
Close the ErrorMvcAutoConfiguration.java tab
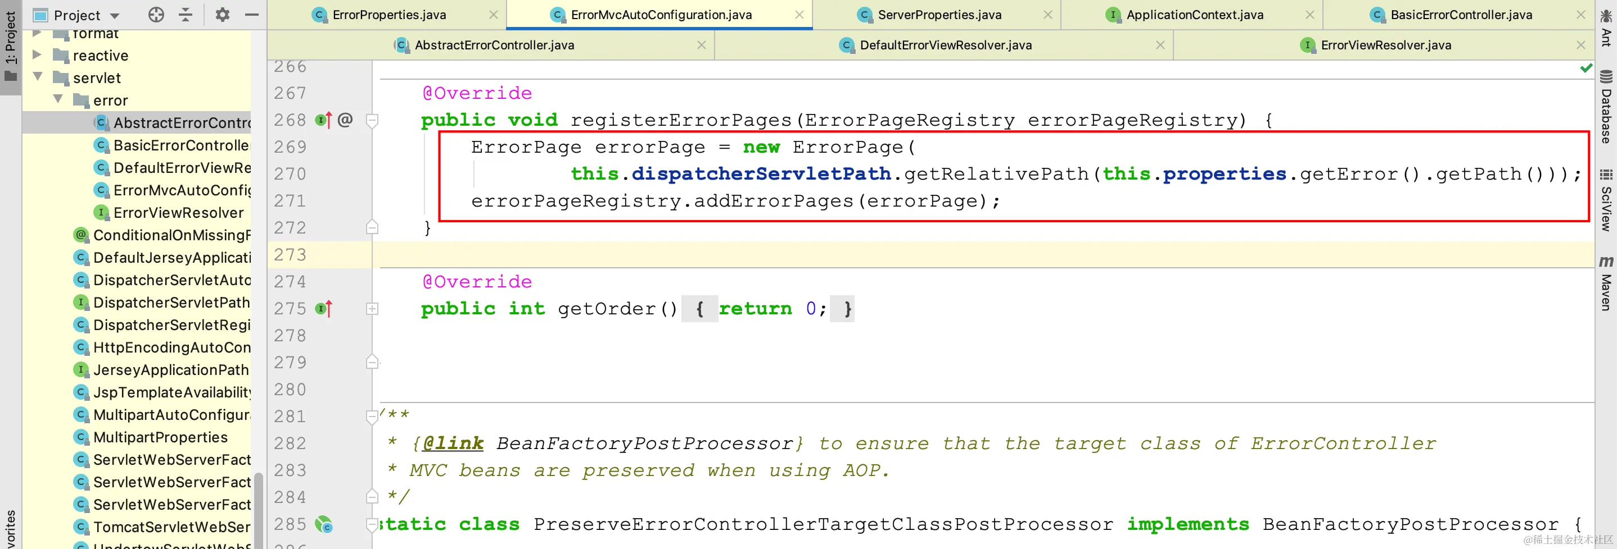click(x=799, y=15)
